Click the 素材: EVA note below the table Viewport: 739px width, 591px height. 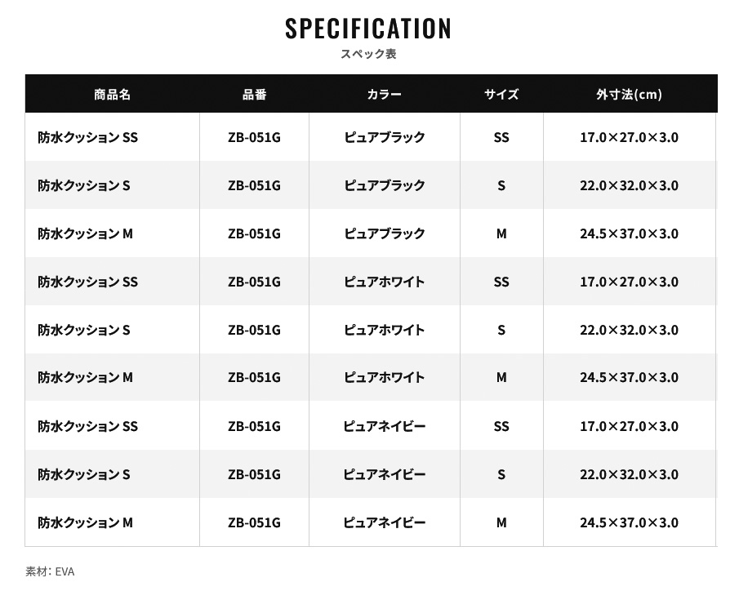point(50,571)
